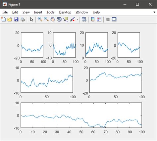Click the '70' x-axis label of bottom plot
This screenshot has width=157, height=141.
pyautogui.click(x=106, y=132)
